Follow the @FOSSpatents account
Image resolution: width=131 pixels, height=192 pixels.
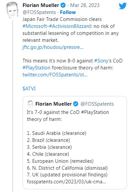68,12
